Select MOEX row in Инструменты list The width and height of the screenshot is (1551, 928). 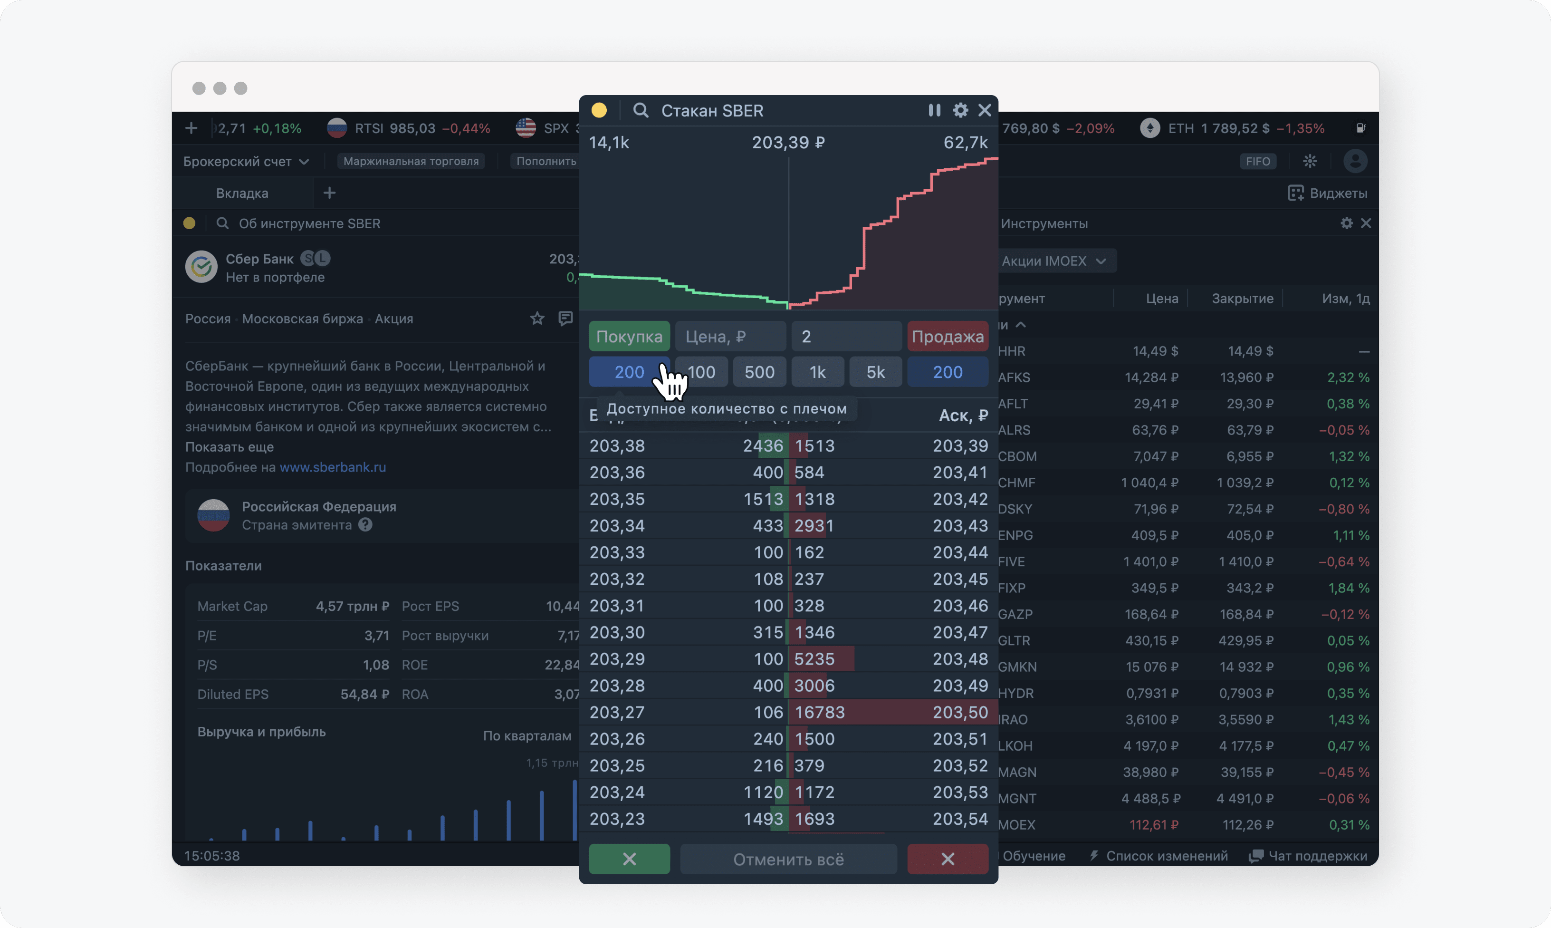[1188, 825]
